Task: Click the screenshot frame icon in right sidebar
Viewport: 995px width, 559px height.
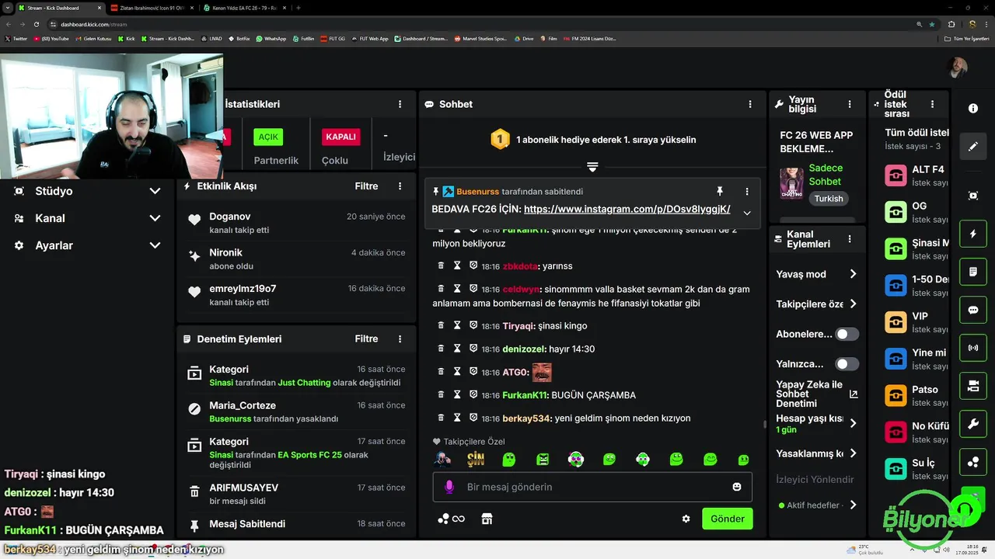Action: [973, 196]
